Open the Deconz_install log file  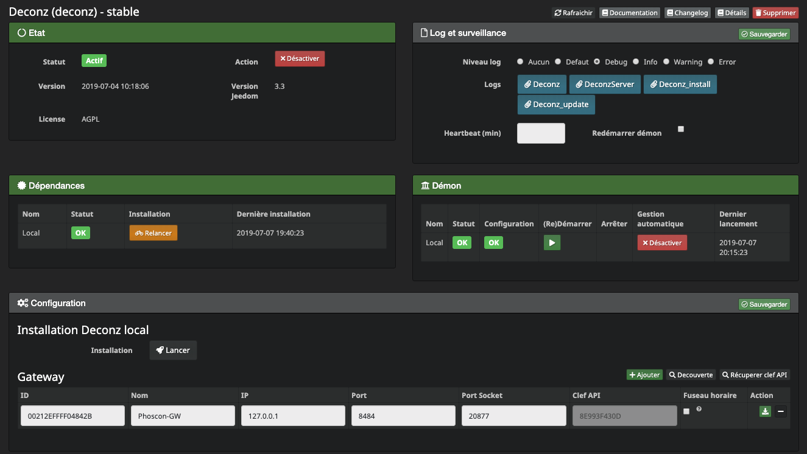tap(680, 84)
